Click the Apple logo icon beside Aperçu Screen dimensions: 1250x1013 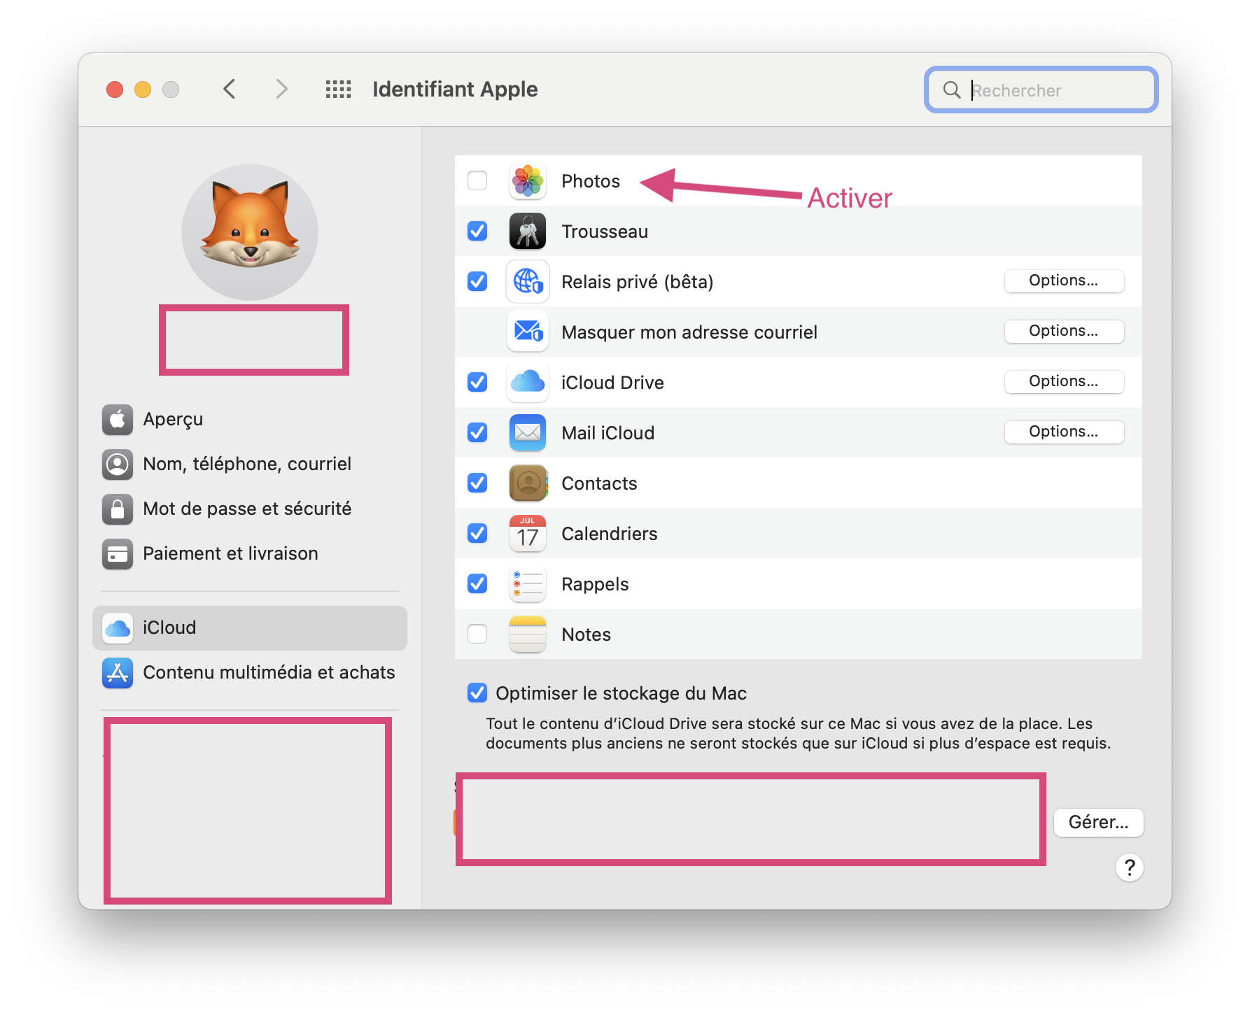tap(118, 420)
